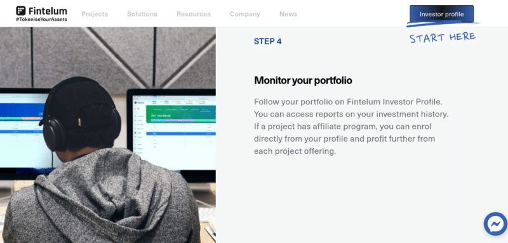Click the START HERE handwritten label

[x=442, y=37]
